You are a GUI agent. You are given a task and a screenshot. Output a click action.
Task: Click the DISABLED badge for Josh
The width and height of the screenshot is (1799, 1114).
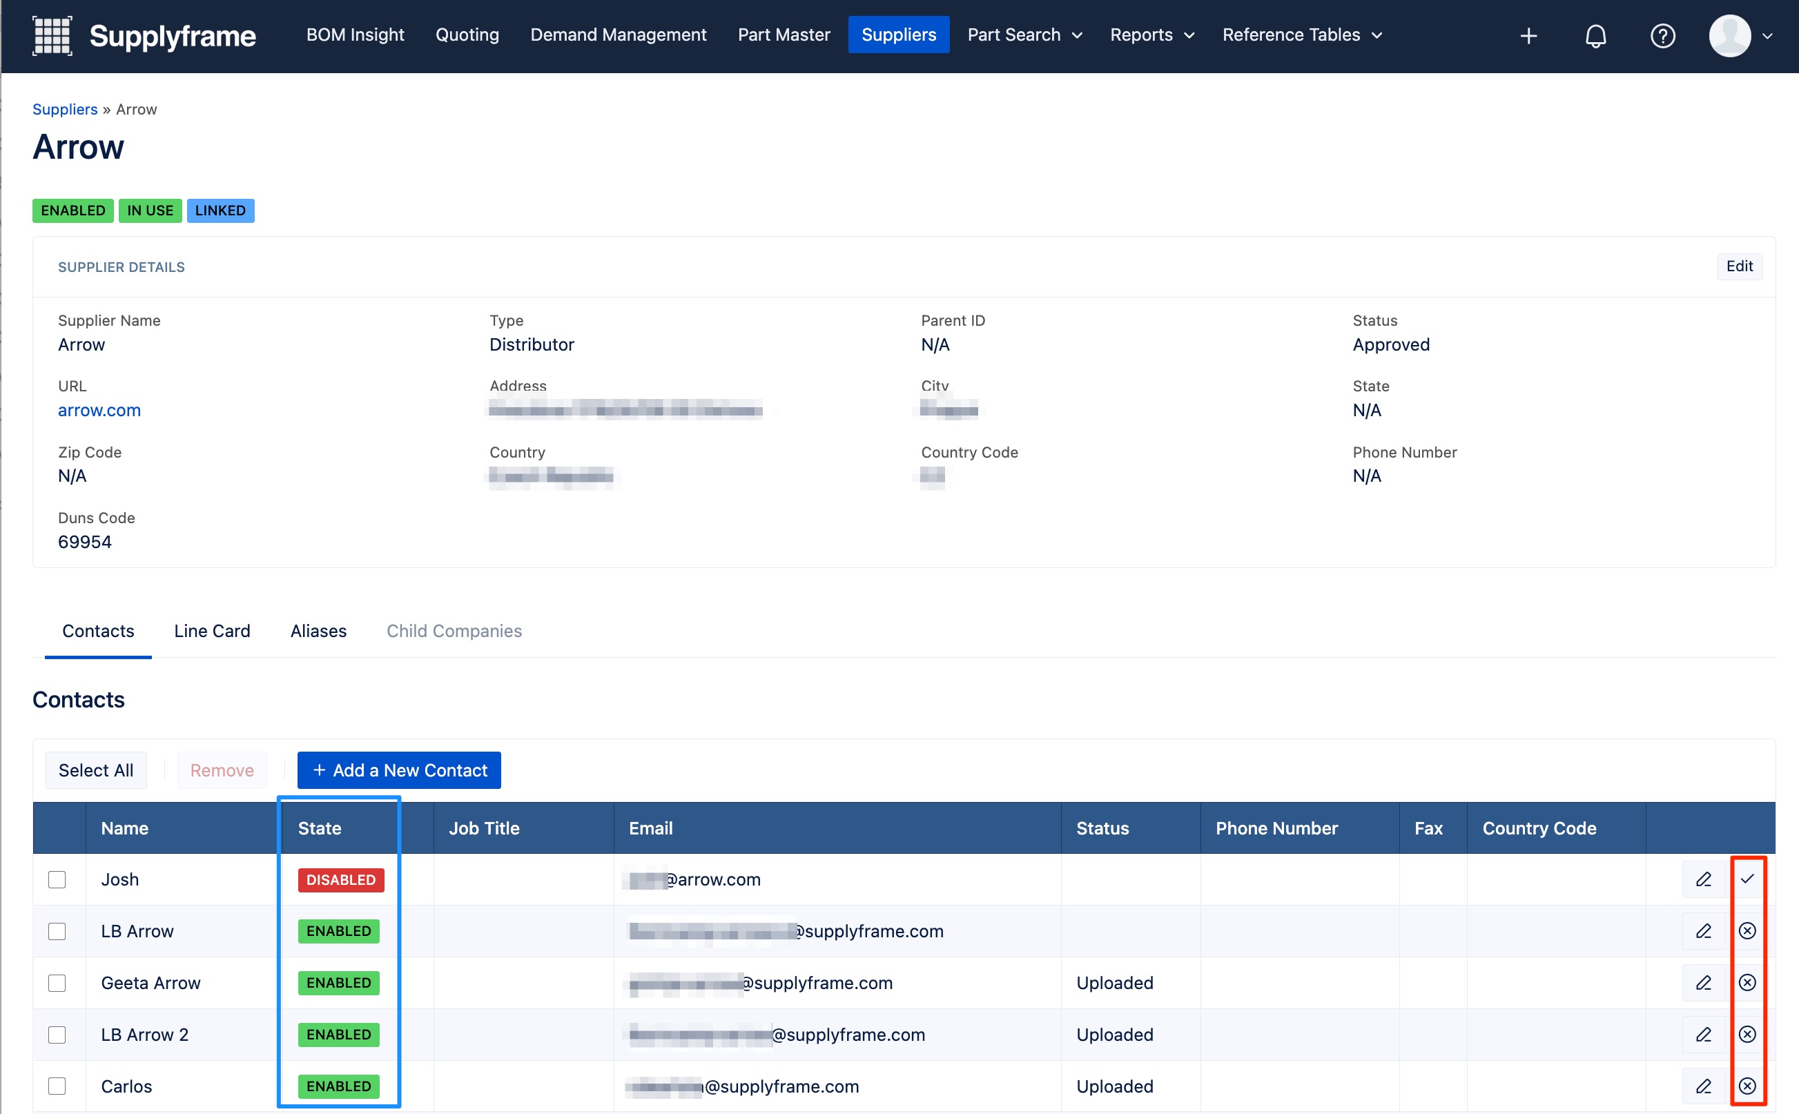pos(341,880)
